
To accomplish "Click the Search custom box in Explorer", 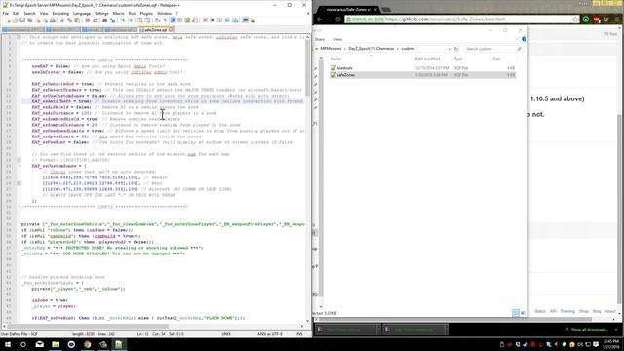I will coord(492,49).
